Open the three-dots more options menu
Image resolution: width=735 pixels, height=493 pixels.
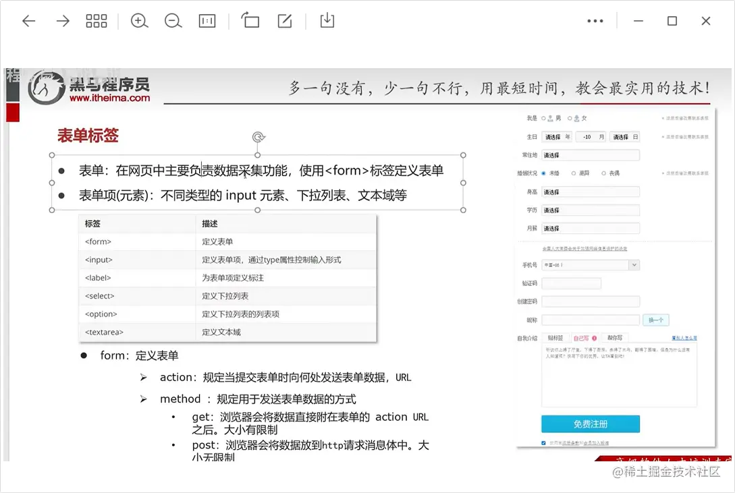coord(595,21)
